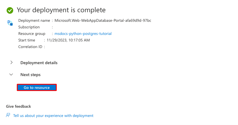Click the Start time label
238x125 pixels.
point(27,40)
